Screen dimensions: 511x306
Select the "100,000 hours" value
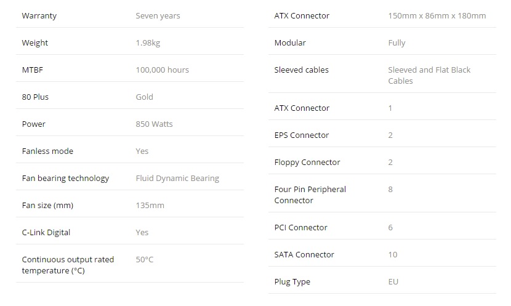162,70
